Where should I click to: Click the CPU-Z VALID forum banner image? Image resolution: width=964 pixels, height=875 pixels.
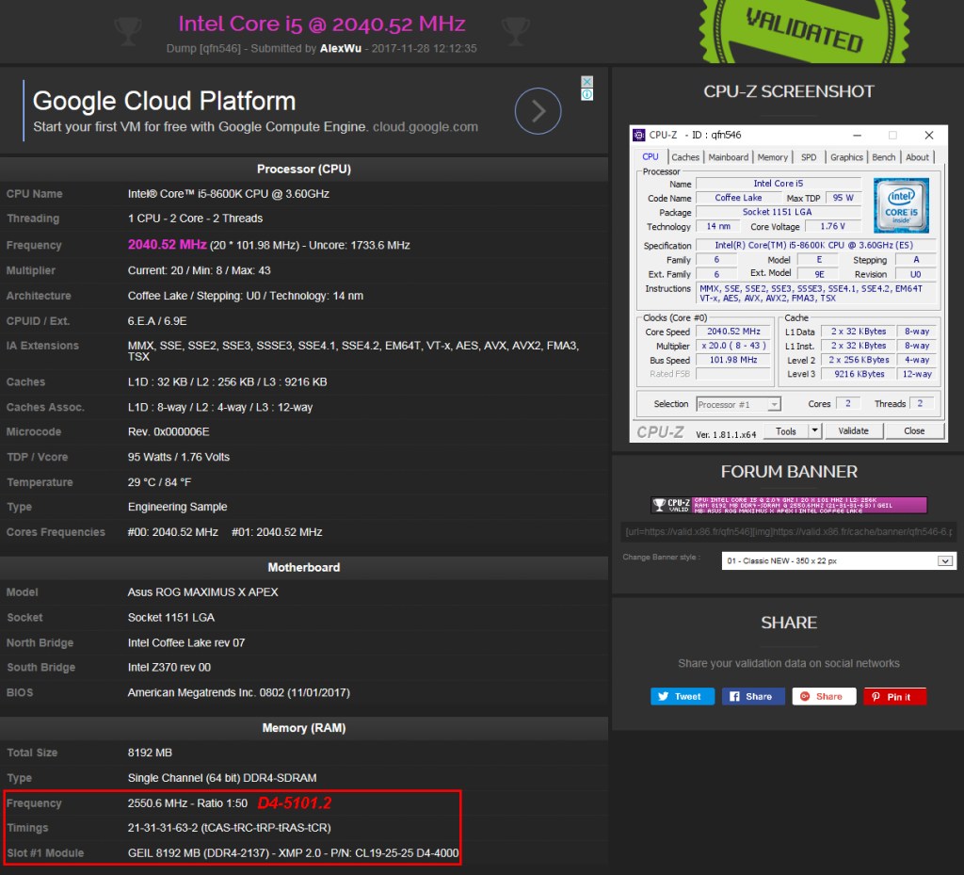(789, 505)
